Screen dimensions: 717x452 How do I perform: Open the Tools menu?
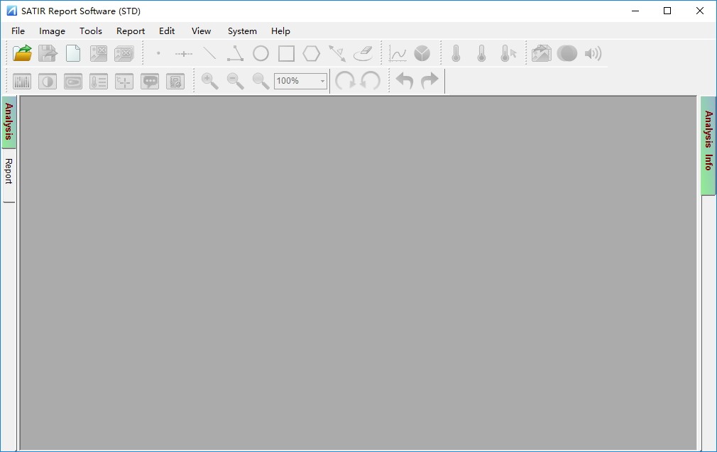point(90,31)
